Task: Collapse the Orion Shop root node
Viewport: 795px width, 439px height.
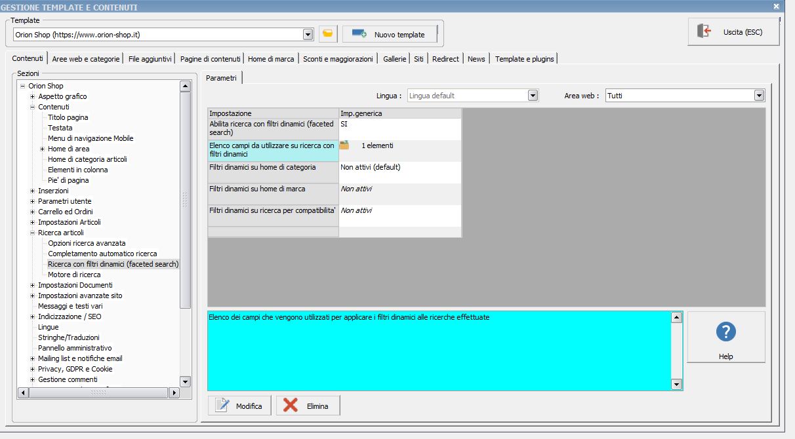Action: (22, 86)
